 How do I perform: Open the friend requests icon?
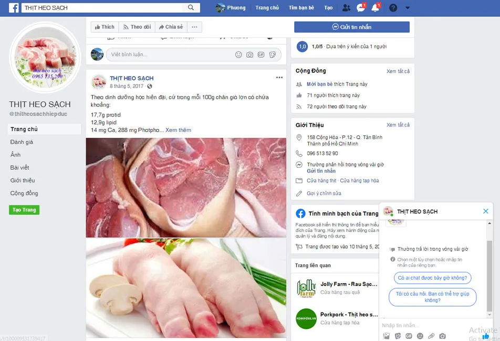pyautogui.click(x=346, y=7)
